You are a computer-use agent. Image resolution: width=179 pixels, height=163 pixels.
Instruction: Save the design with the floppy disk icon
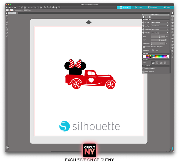click(x=12, y=8)
